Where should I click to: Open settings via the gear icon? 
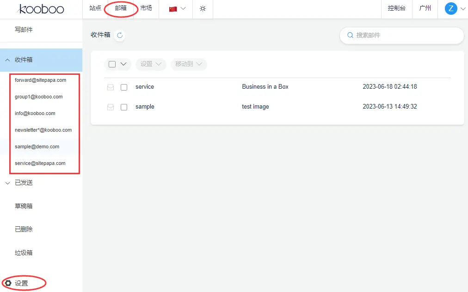point(8,283)
